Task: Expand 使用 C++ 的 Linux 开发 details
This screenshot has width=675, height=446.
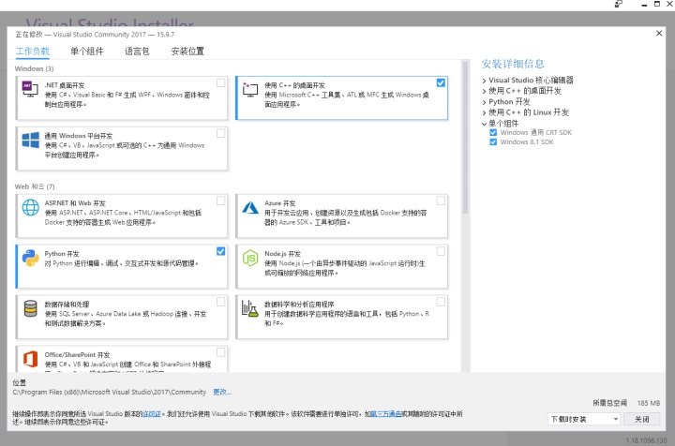Action: [x=485, y=112]
